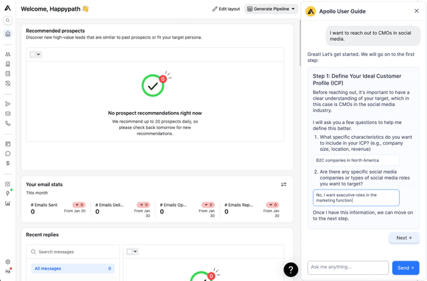The height and width of the screenshot is (281, 427).
Task: Open the Lists icon in sidebar
Action: (x=7, y=73)
